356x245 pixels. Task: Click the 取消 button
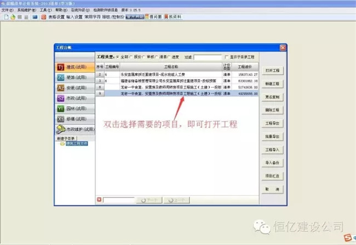click(272, 189)
